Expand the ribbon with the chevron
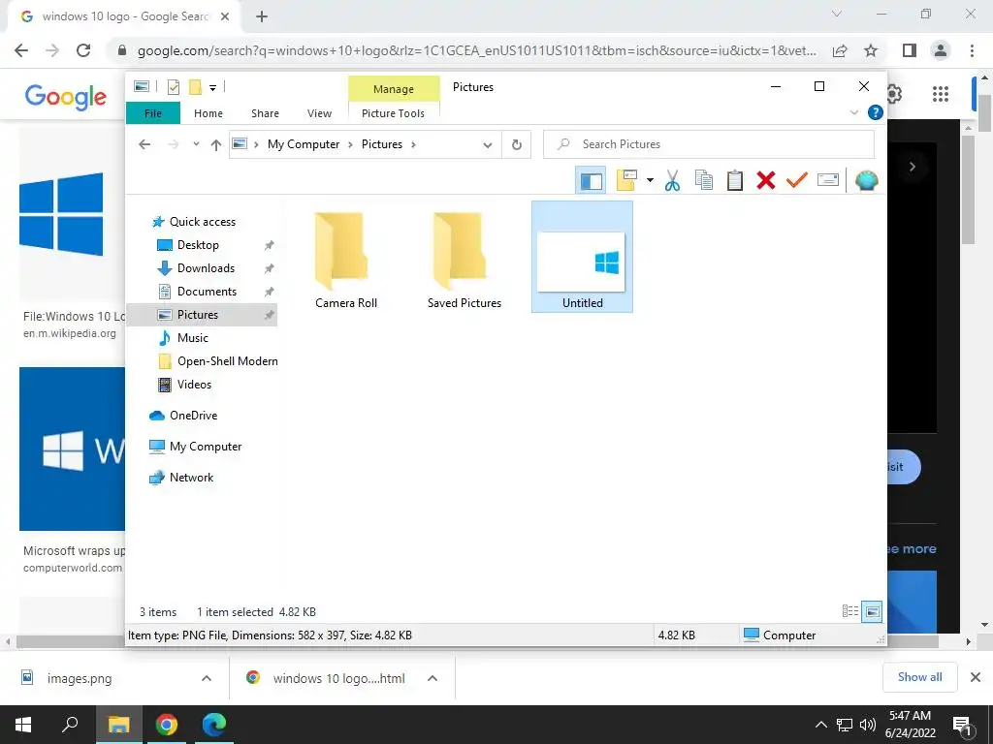 (x=853, y=112)
